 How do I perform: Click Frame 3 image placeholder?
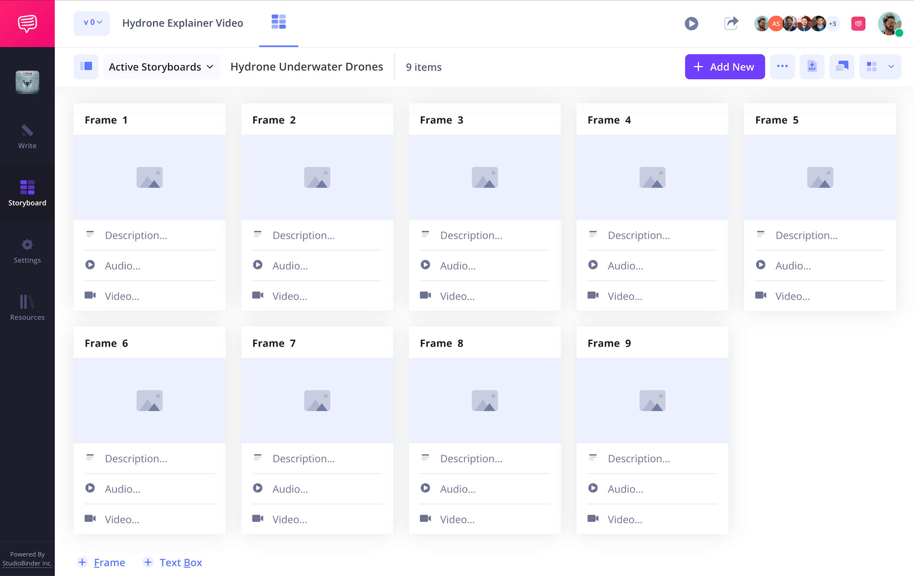484,177
